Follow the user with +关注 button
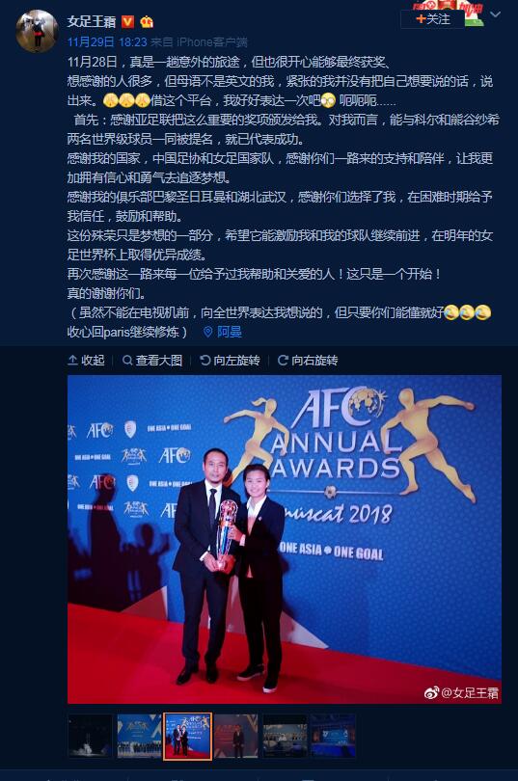 point(433,19)
